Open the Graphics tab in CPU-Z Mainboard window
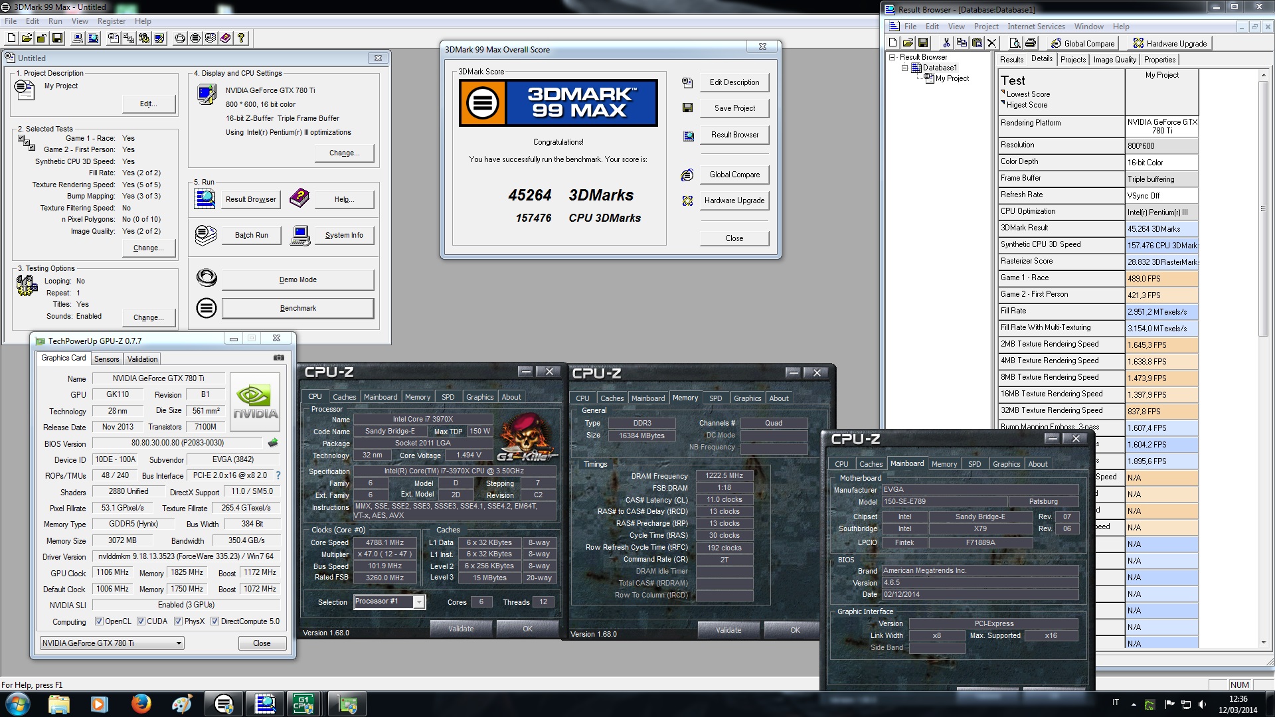Image resolution: width=1275 pixels, height=717 pixels. (1006, 464)
